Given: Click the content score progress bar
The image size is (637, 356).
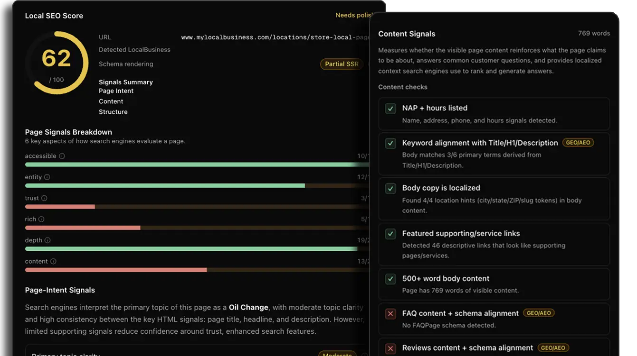Looking at the screenshot, I should click(197, 270).
